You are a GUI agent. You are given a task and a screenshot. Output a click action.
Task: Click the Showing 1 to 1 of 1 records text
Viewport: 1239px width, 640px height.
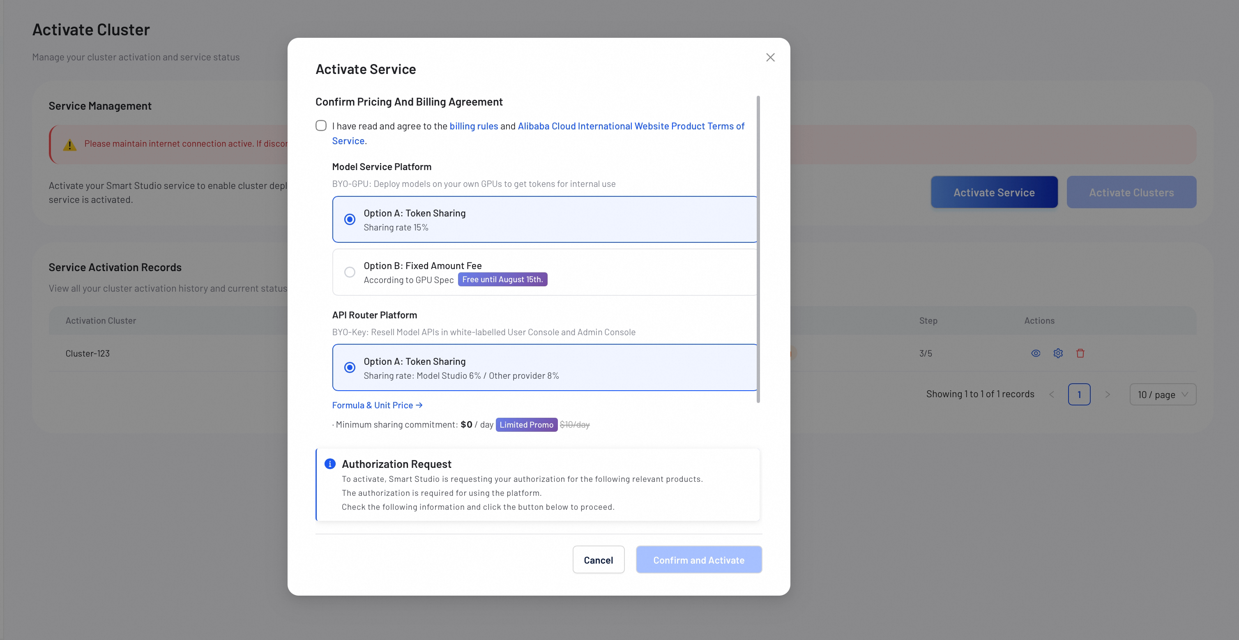coord(980,394)
